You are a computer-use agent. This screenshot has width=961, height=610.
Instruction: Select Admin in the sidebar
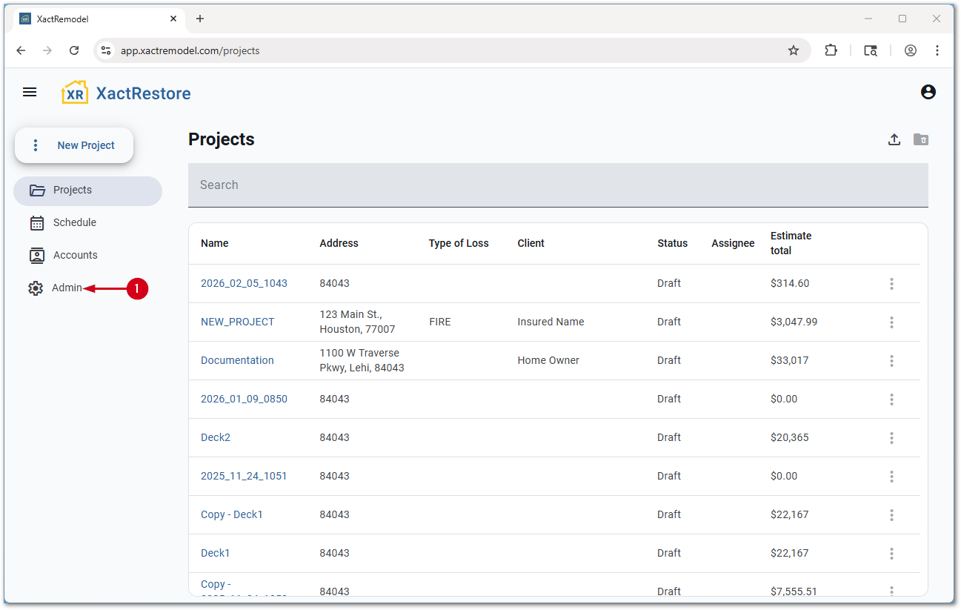(x=66, y=288)
